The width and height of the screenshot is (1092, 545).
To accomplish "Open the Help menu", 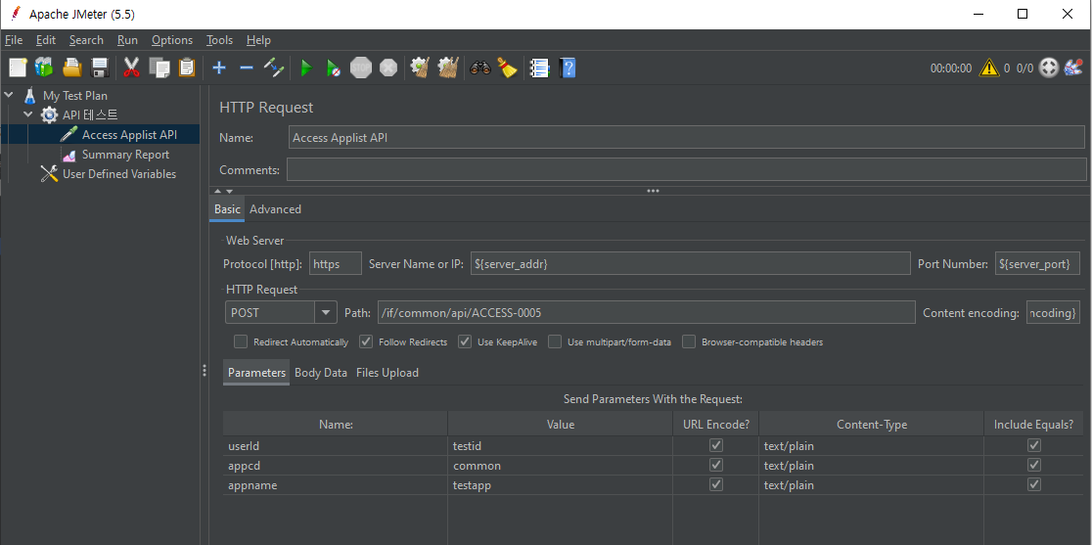I will pos(258,40).
